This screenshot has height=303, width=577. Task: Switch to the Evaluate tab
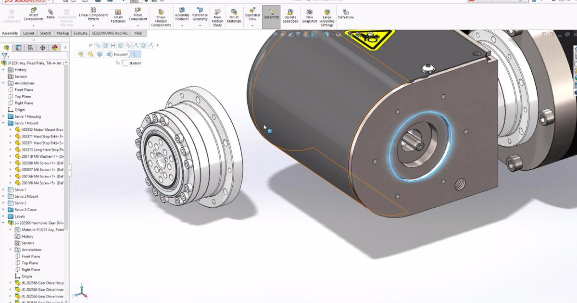80,33
